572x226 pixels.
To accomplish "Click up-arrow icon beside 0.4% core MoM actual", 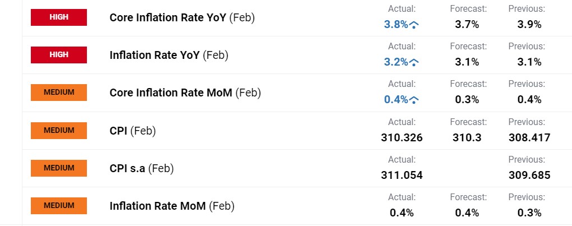I will [x=414, y=100].
